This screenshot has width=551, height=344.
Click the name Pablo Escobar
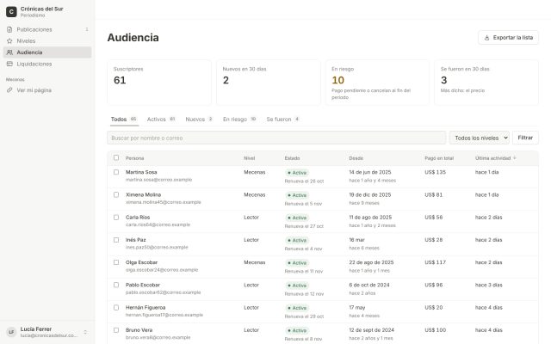click(x=143, y=285)
